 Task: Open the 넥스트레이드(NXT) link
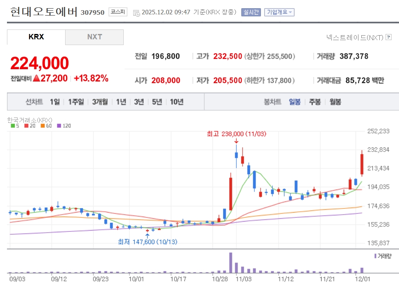[355, 37]
